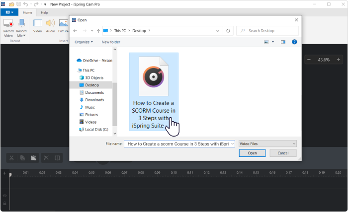Toggle the preview pane
The image size is (348, 212).
[283, 42]
